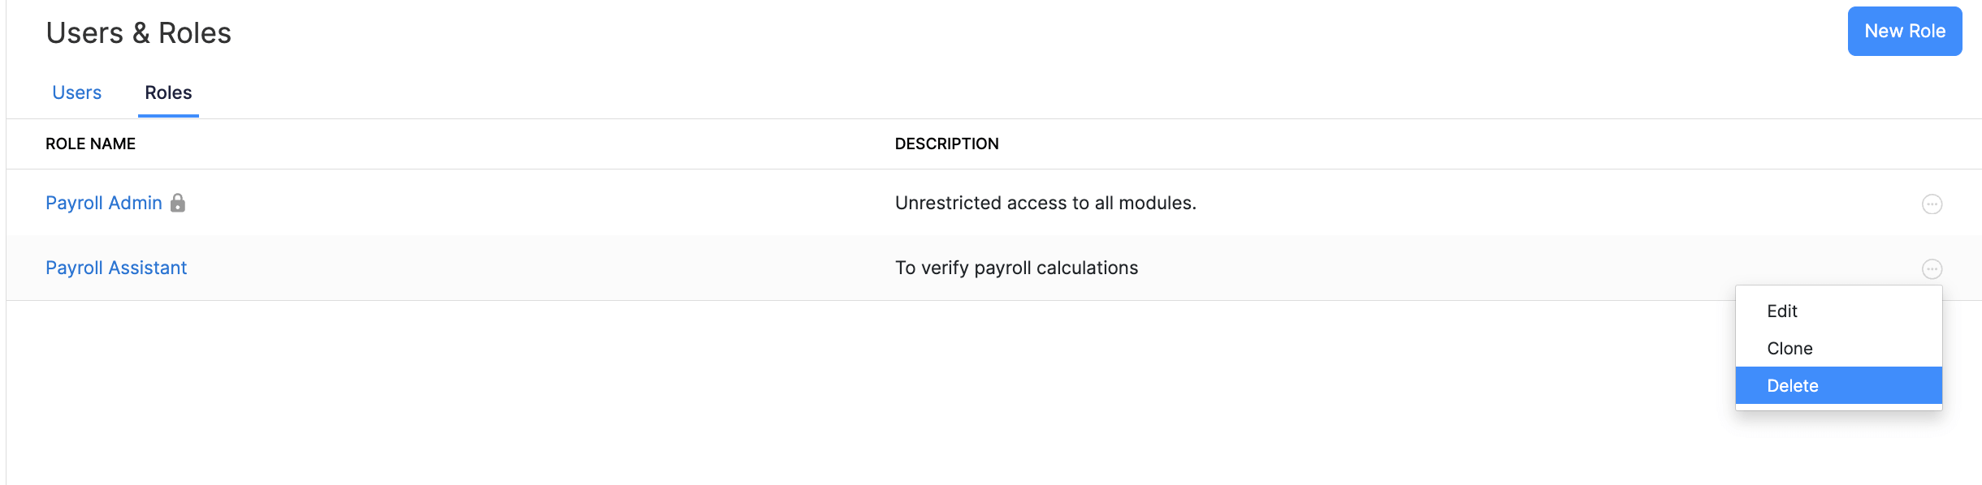The width and height of the screenshot is (1982, 485).
Task: Click the 'Unrestricted access to all modules.' description
Action: click(x=1045, y=203)
